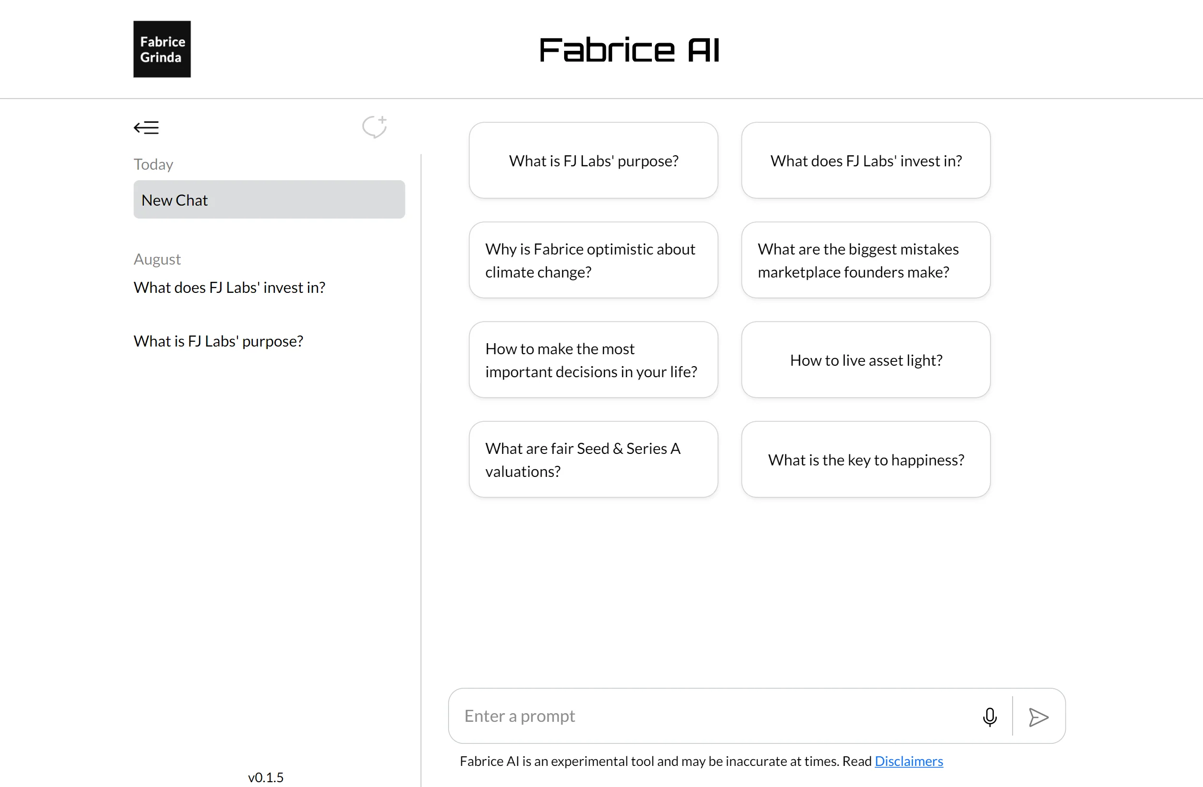Select 'How to live asset light?' card

(865, 359)
